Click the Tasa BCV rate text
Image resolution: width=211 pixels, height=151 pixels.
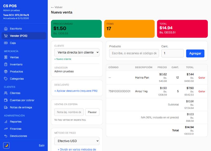(16, 15)
